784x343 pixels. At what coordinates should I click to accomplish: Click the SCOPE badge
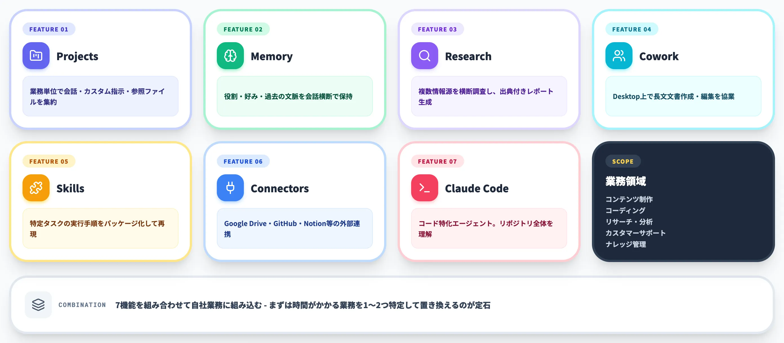(x=623, y=161)
